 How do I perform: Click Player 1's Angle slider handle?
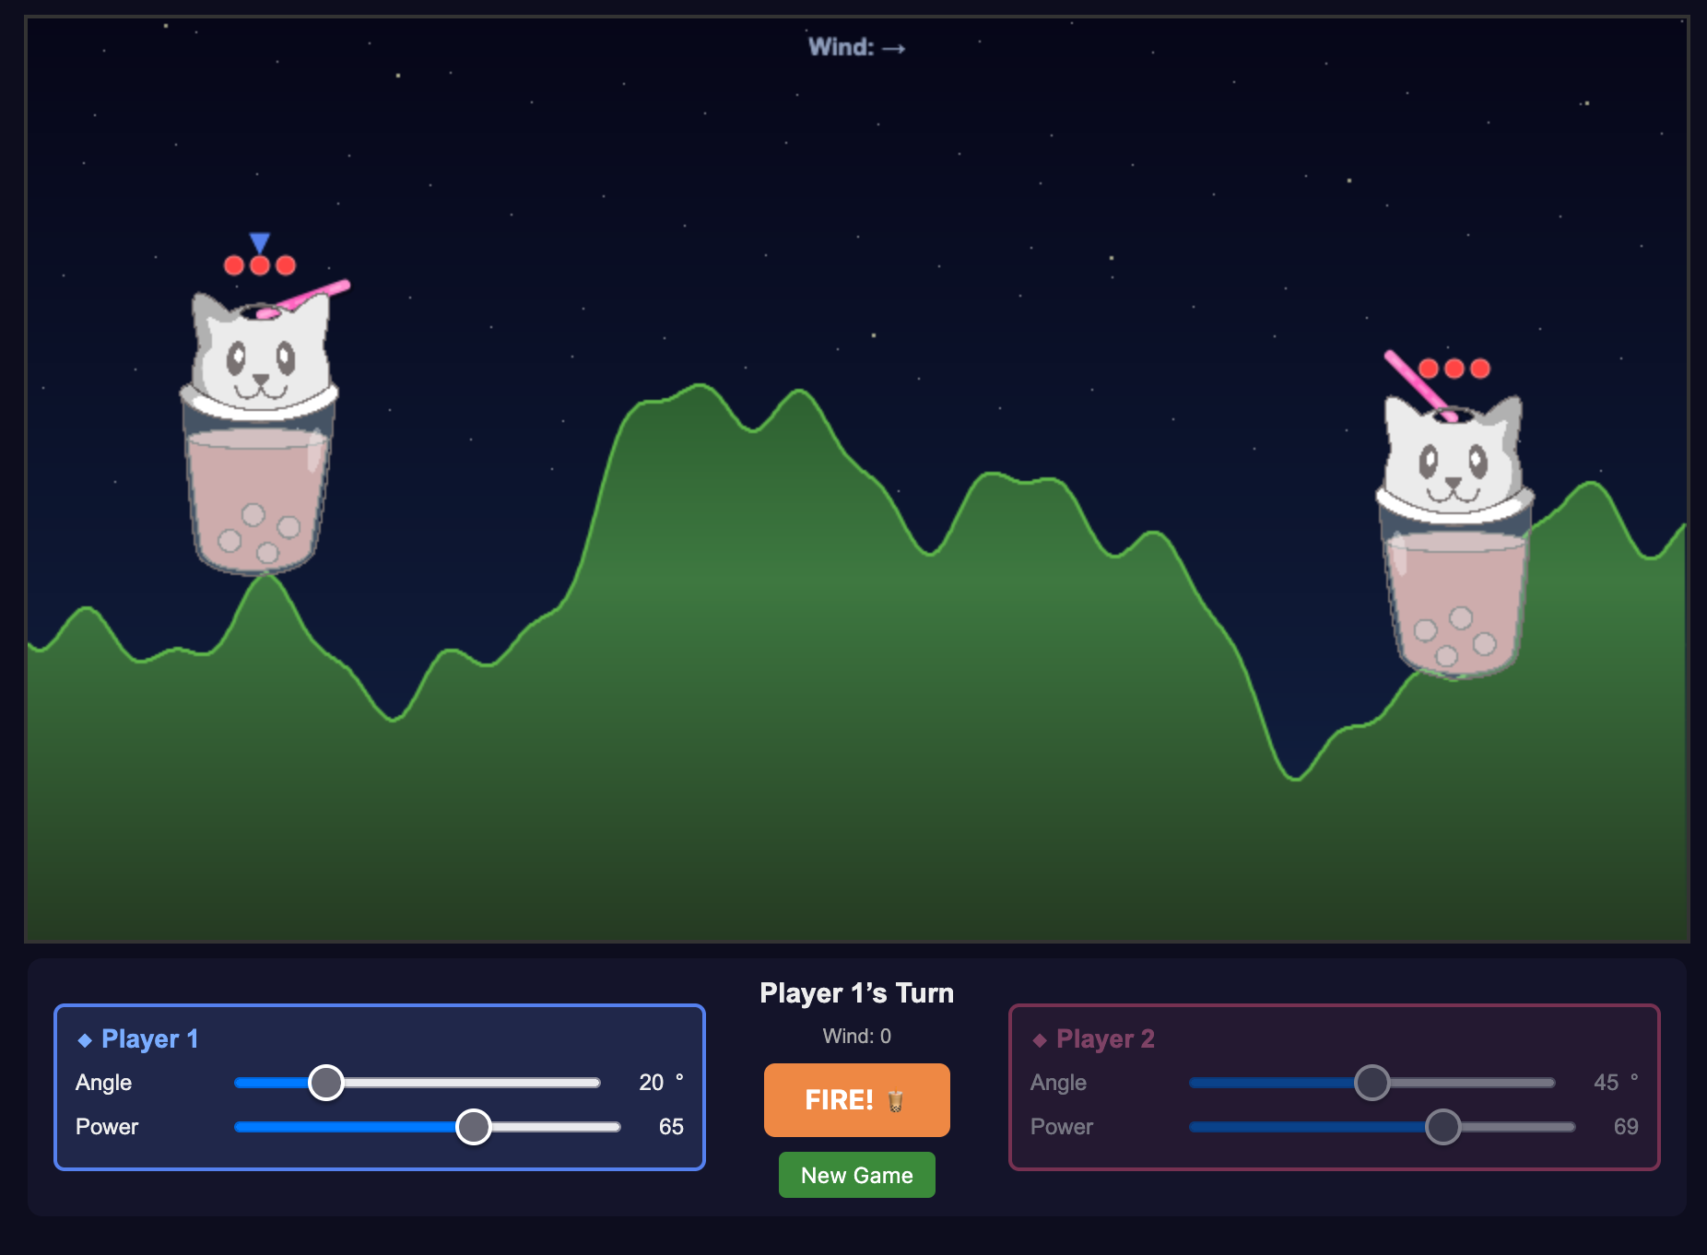pos(326,1084)
